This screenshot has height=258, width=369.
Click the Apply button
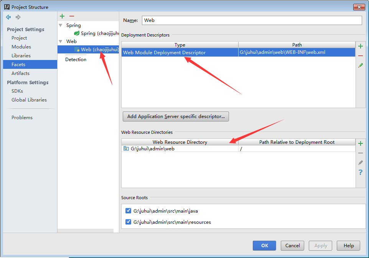pos(320,245)
